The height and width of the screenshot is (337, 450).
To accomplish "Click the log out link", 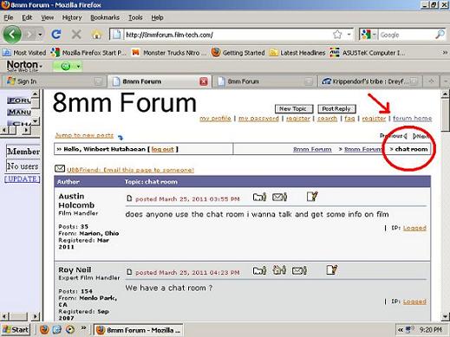I will coord(162,149).
